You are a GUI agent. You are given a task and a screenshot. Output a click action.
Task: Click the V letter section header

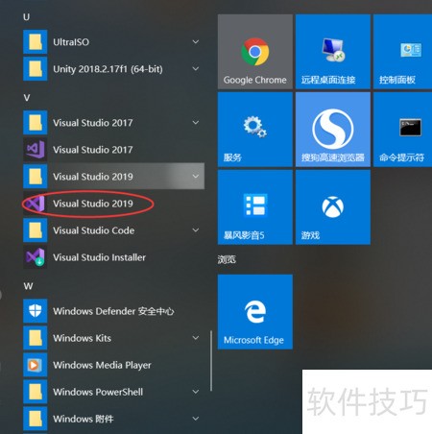point(27,98)
